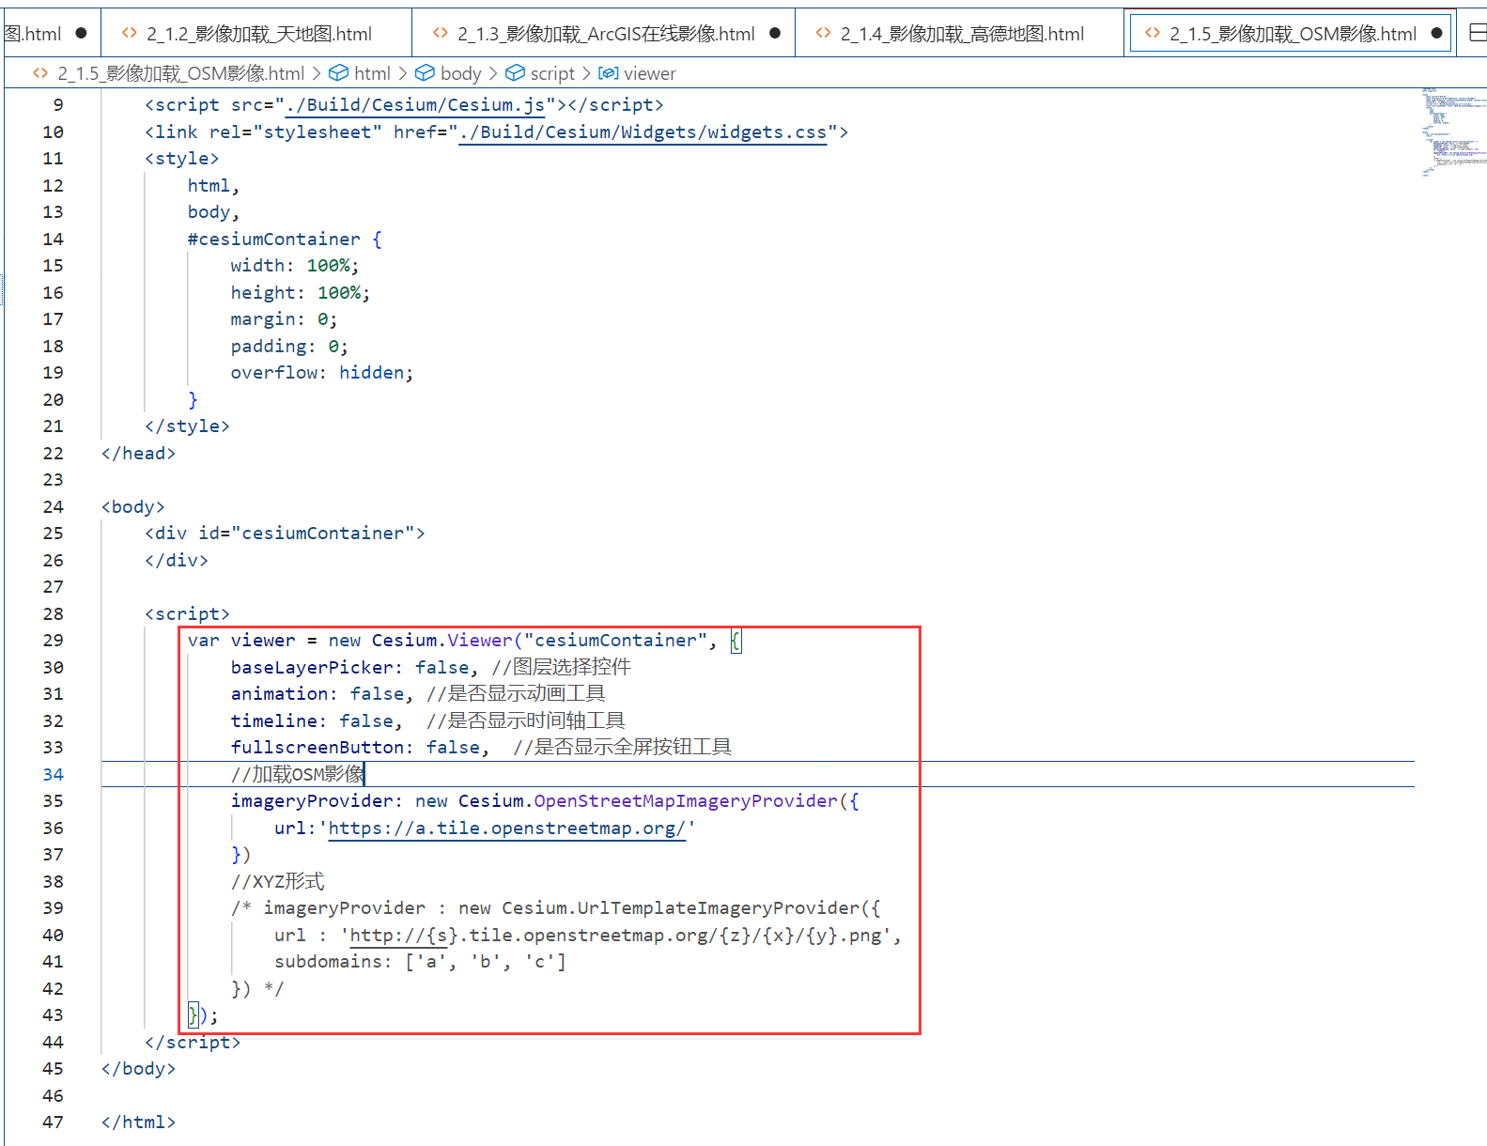Viewport: 1487px width, 1146px height.
Task: Click the breadcrumb file name 2_1.5_影像加载_OSM影像.html
Action: point(181,73)
